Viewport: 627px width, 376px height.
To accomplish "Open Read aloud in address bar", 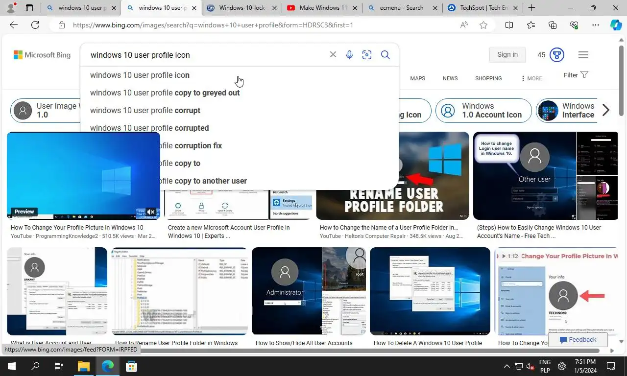I will [x=464, y=25].
